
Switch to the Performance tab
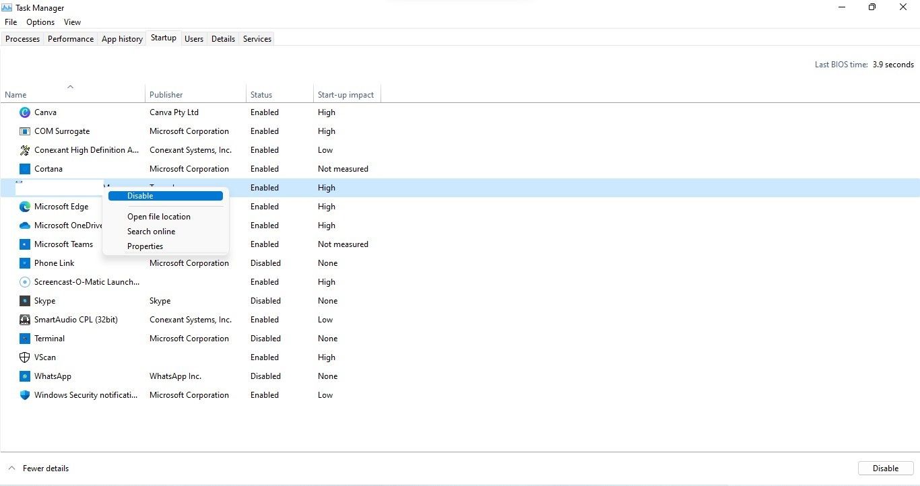(x=71, y=39)
